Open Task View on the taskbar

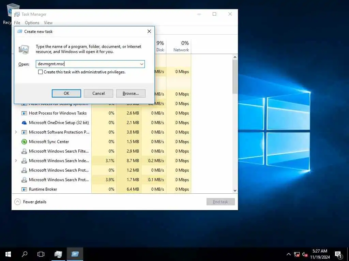[41, 254]
